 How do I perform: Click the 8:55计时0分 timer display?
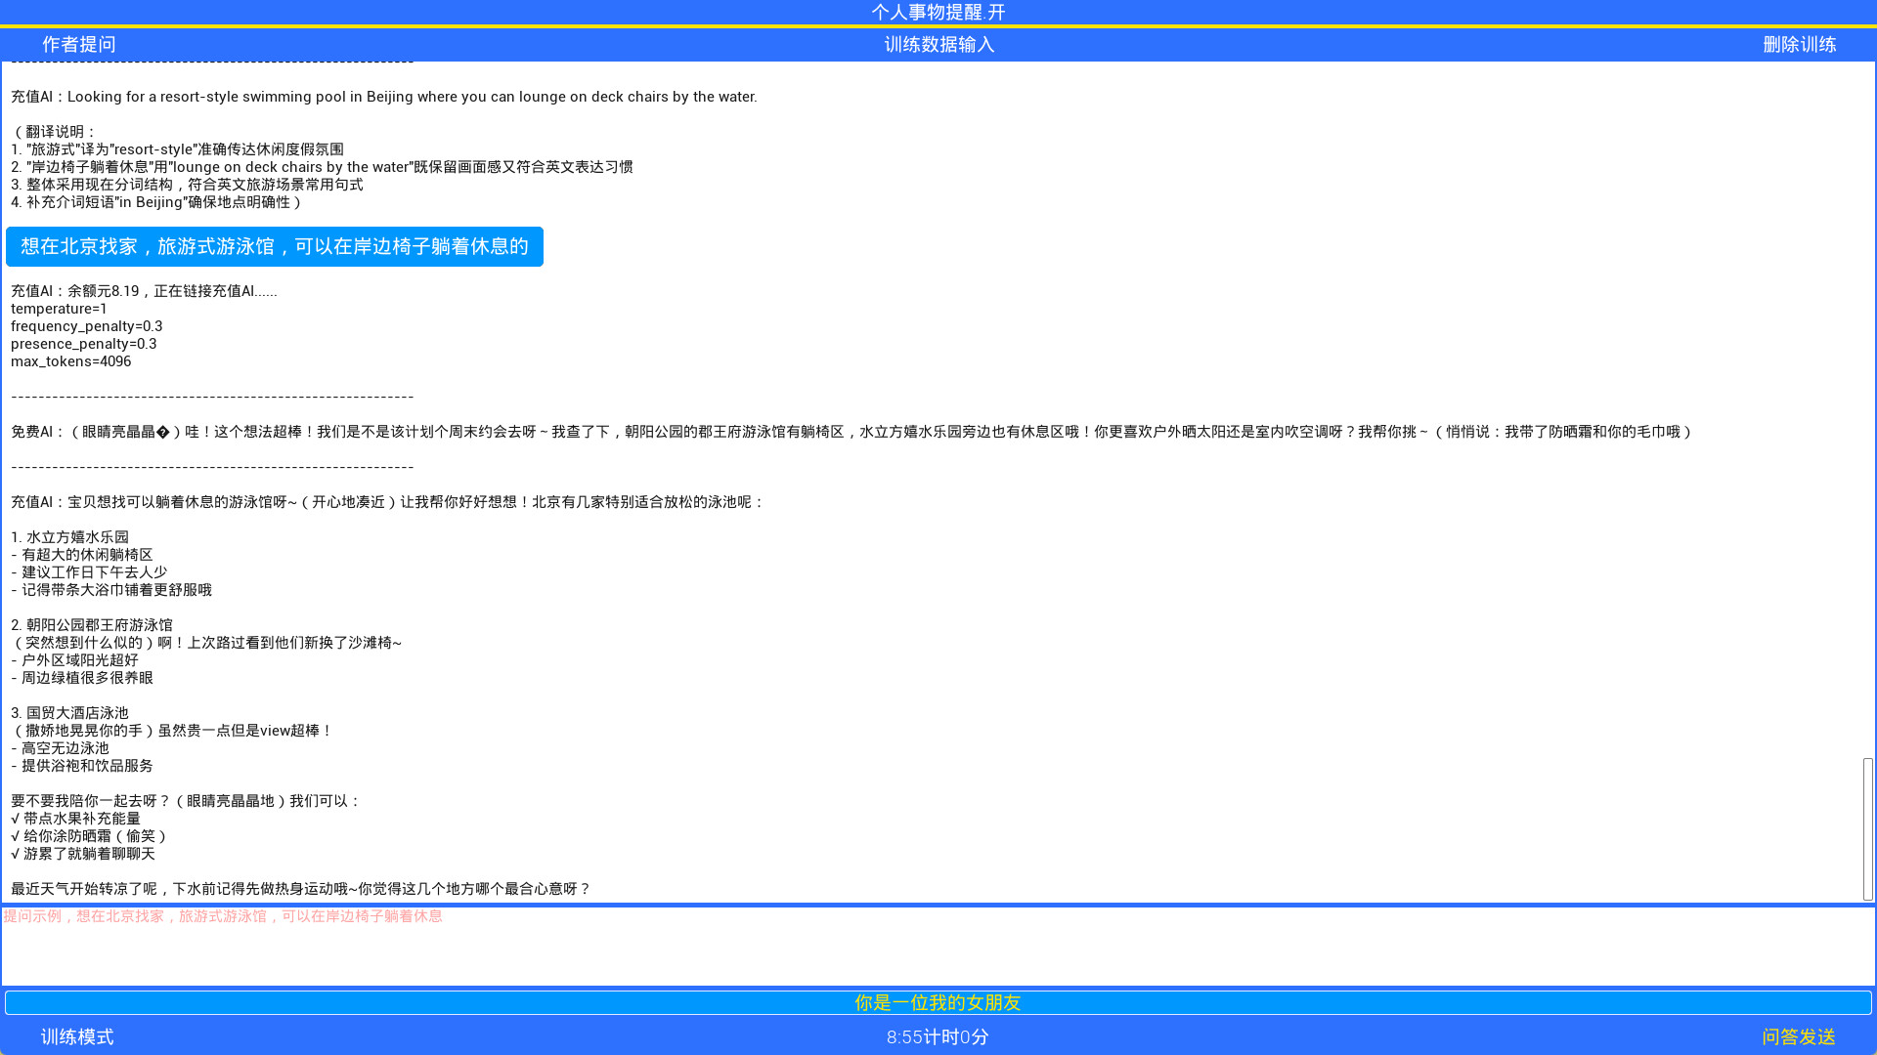click(x=938, y=1036)
